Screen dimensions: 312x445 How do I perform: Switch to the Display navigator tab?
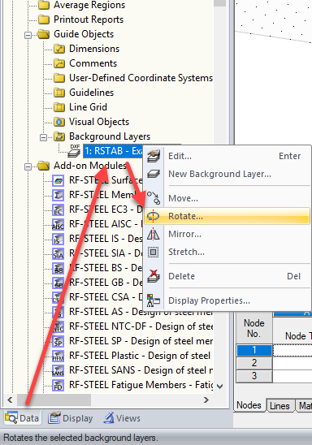[71, 418]
